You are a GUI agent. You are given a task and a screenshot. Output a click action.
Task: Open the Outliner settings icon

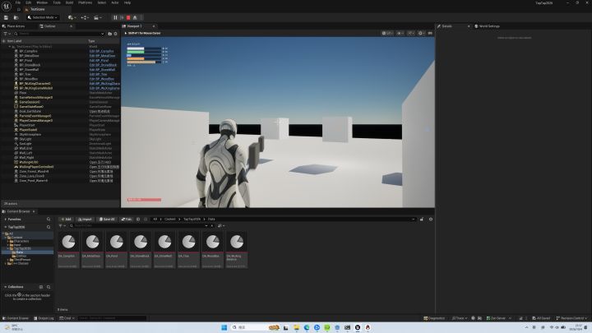click(x=116, y=34)
